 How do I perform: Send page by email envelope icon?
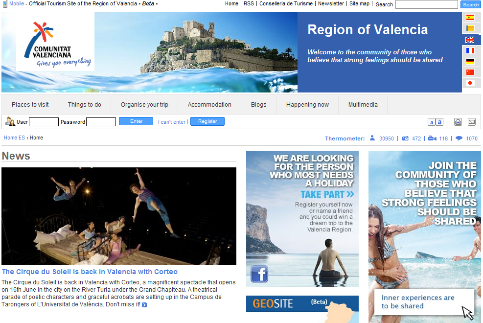[472, 122]
